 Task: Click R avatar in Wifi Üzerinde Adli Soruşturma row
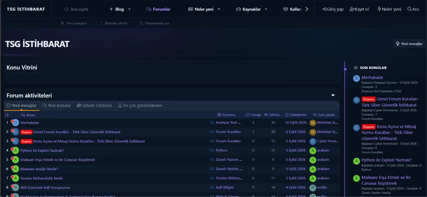tap(15, 187)
